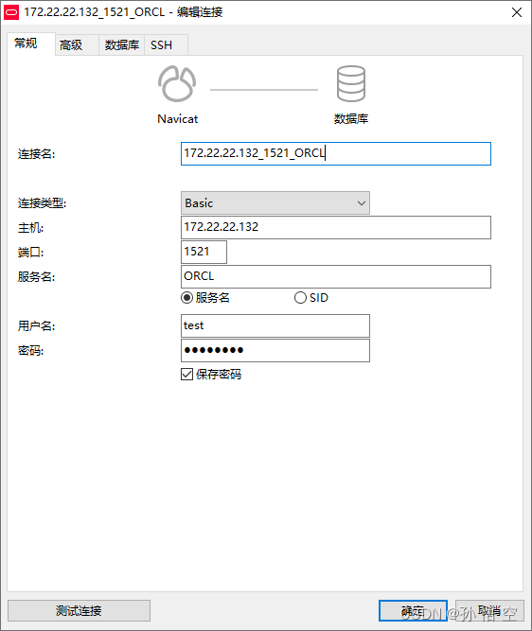Select the 服务名 radio button

coord(186,298)
